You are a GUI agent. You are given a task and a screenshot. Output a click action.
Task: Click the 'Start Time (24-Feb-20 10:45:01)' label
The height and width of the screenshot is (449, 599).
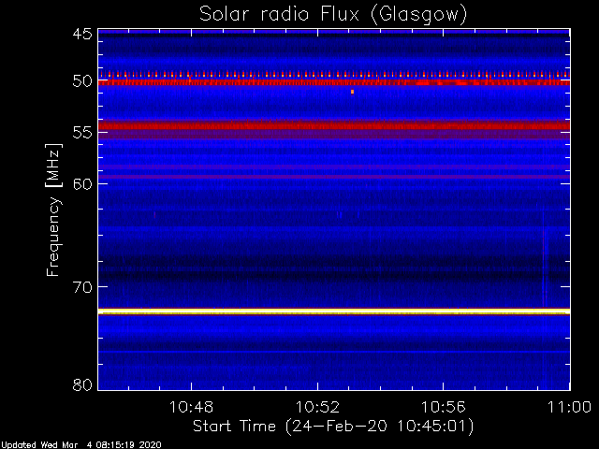(333, 427)
